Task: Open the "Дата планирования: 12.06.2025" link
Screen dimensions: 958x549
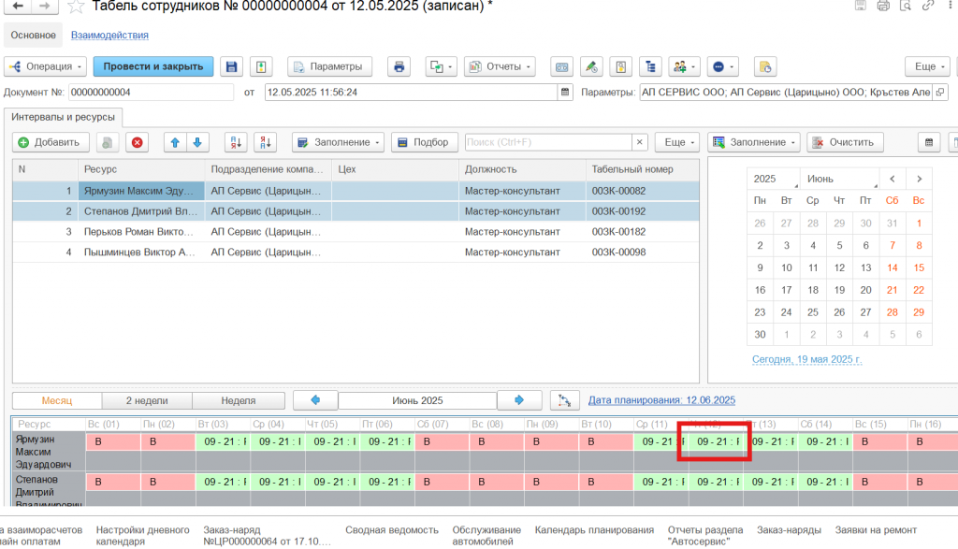Action: coord(661,400)
